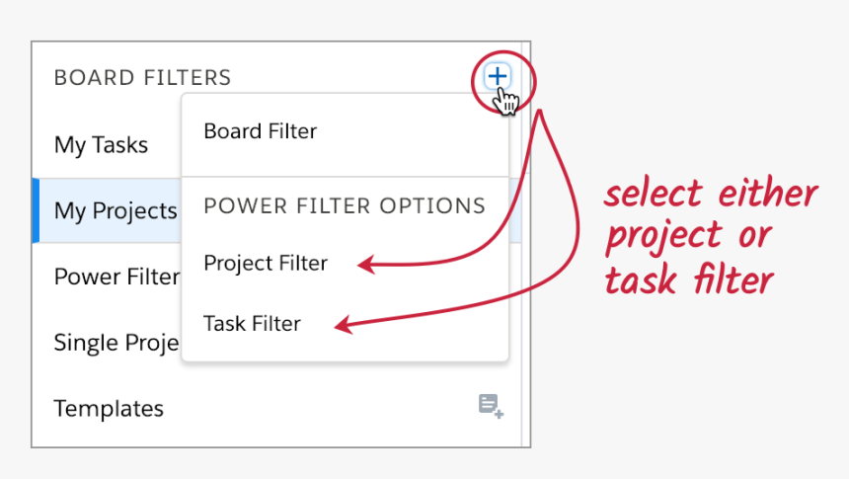This screenshot has height=479, width=849.
Task: Click the plus icon beside Board Filters
Action: coord(497,76)
